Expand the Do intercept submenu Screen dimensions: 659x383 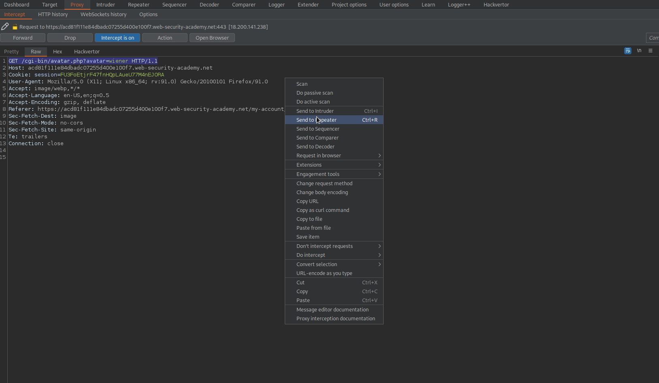tap(334, 255)
